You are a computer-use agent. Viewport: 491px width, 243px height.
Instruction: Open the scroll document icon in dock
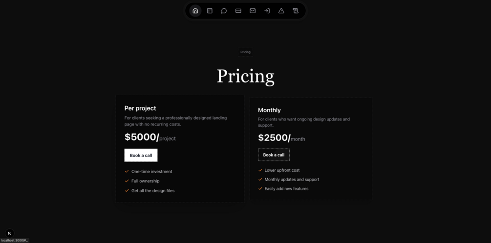coord(296,11)
